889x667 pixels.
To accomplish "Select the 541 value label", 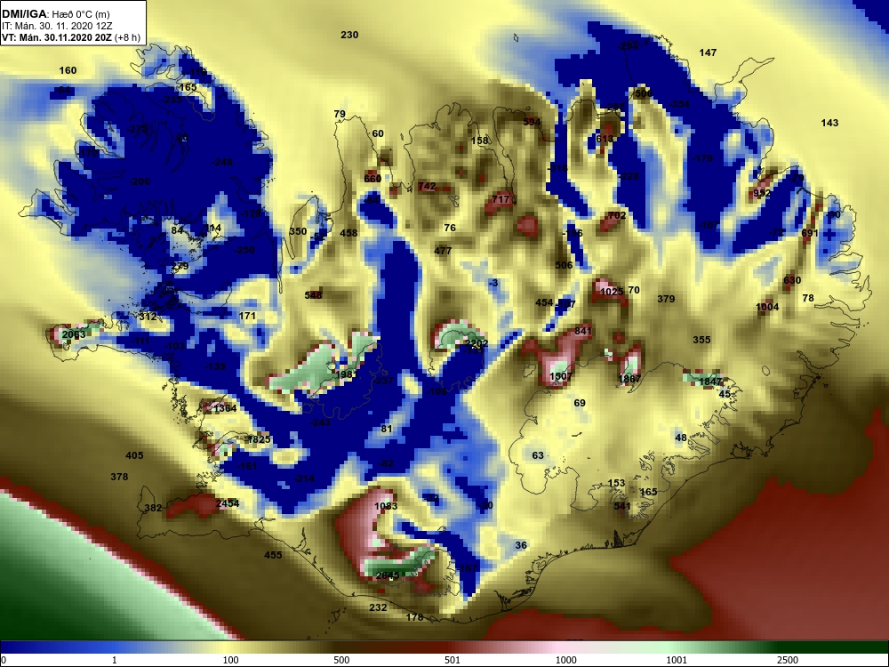I will [622, 506].
